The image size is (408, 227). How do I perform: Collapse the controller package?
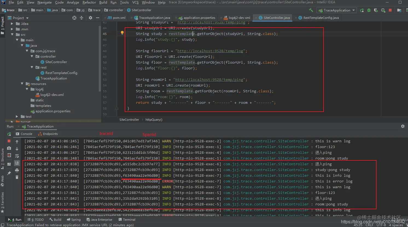click(32, 56)
